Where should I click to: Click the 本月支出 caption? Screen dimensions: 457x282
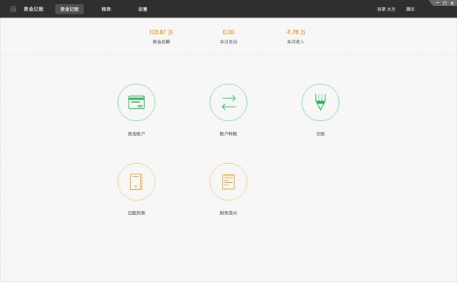[228, 42]
